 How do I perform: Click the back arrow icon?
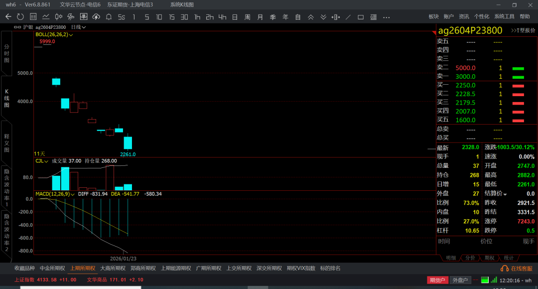coord(8,17)
